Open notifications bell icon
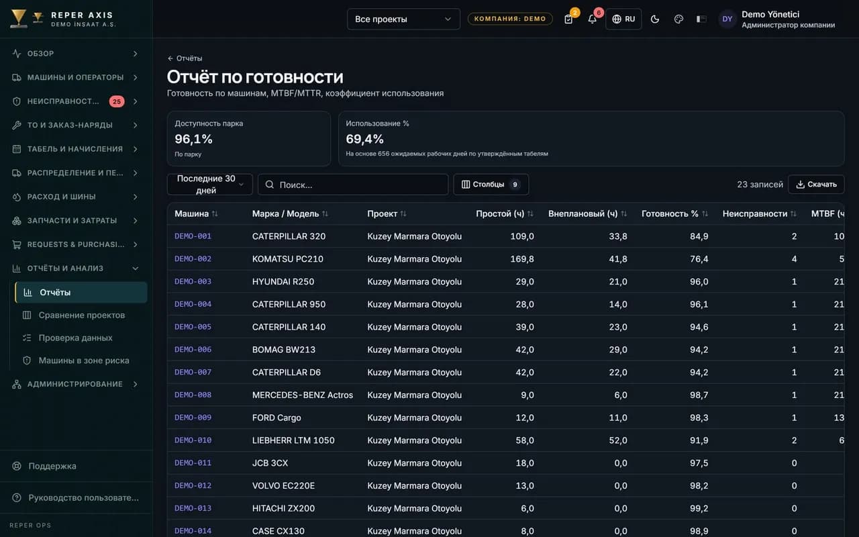Screen dimensions: 859x537 coord(592,19)
